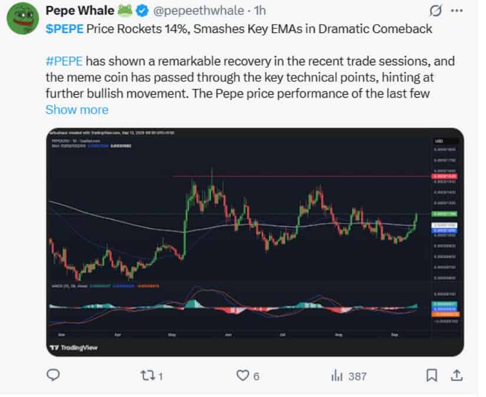Viewport: 486px width, 397px height.
Task: Click the share upload icon
Action: pos(457,375)
